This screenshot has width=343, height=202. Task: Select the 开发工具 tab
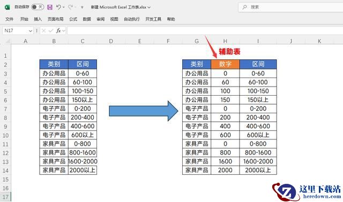(153, 19)
